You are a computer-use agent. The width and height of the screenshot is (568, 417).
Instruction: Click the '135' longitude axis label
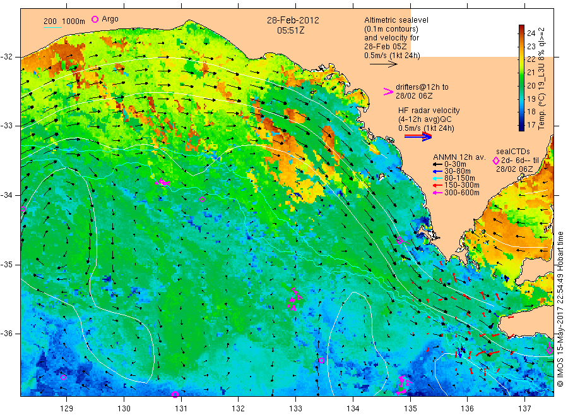410,408
